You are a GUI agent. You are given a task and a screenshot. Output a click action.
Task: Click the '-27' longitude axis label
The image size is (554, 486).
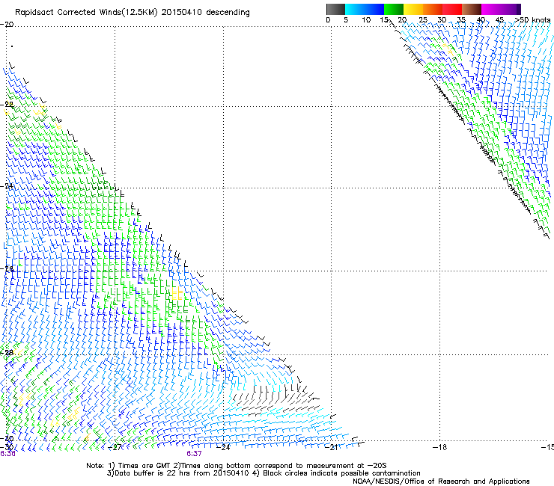click(x=115, y=447)
